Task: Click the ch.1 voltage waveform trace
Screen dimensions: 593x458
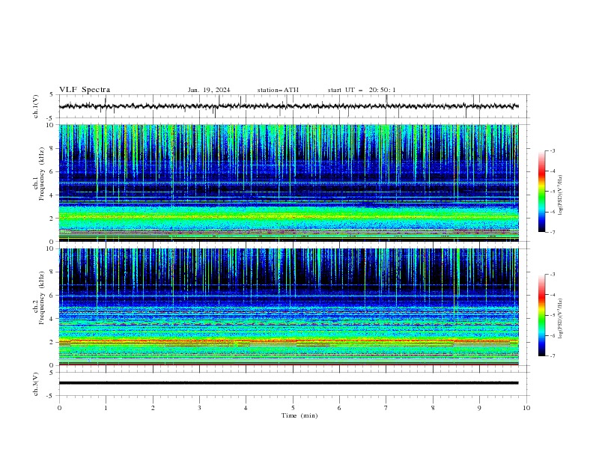Action: (x=288, y=106)
